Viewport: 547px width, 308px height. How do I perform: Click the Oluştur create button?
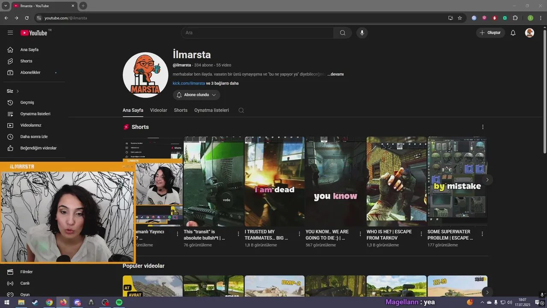[491, 33]
